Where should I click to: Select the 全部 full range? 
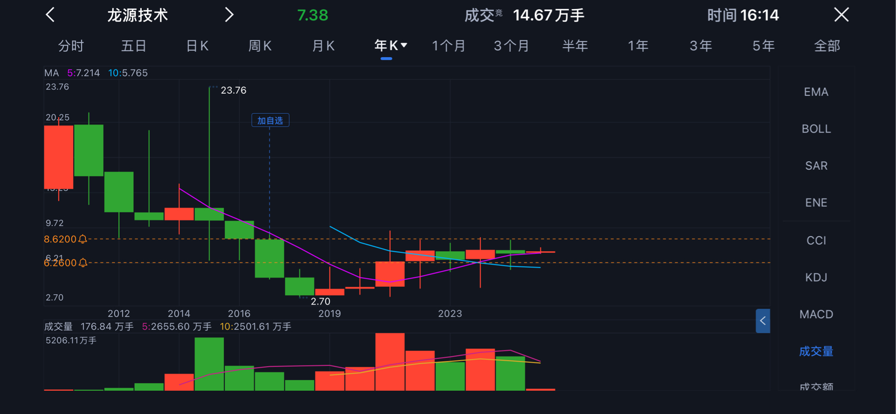pyautogui.click(x=827, y=46)
